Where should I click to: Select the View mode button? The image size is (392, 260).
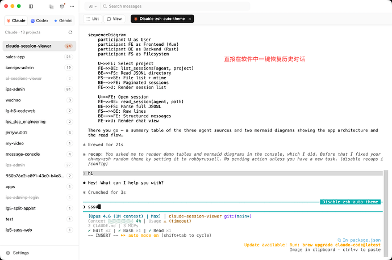[114, 19]
